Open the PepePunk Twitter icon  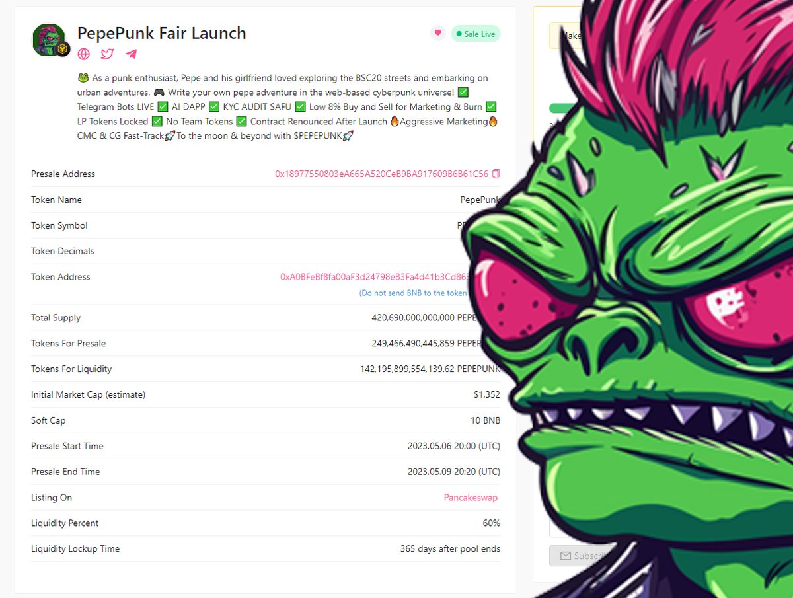[107, 54]
